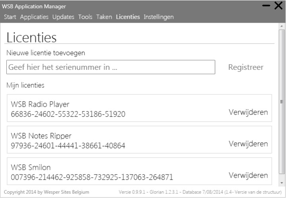Screen dimensions: 286x198
Task: Open Instellingen settings tab
Action: [158, 17]
